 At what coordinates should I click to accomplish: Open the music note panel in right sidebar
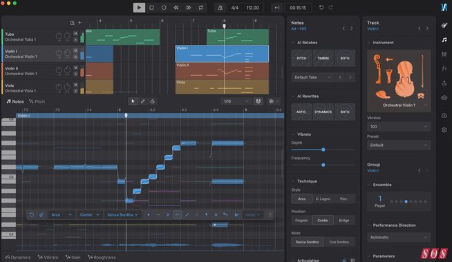[444, 40]
